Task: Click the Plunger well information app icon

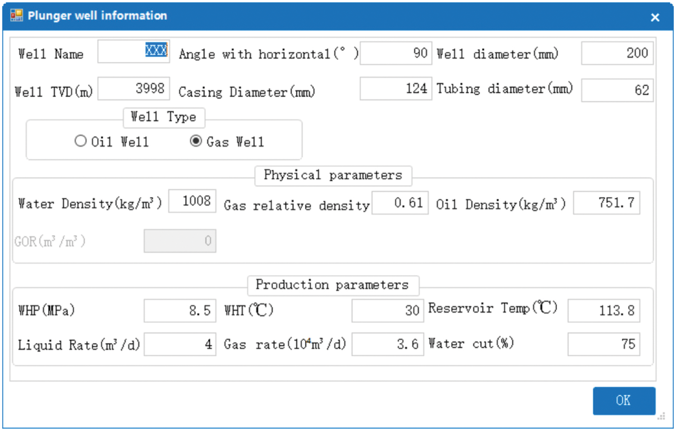Action: [16, 16]
